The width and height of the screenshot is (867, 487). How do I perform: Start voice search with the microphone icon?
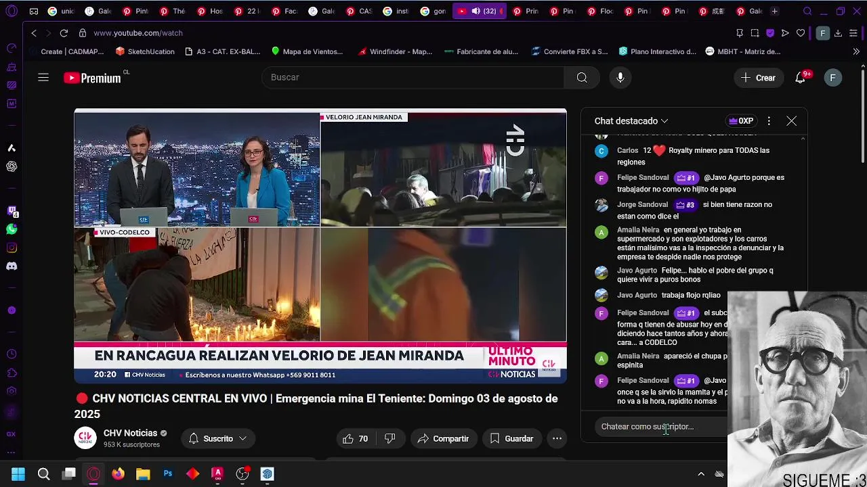[x=620, y=78]
